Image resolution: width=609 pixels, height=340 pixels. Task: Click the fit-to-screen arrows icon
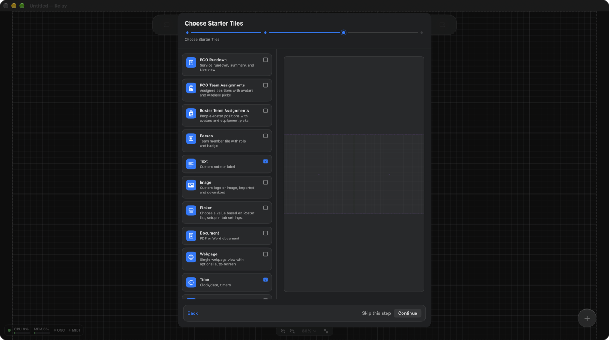326,331
